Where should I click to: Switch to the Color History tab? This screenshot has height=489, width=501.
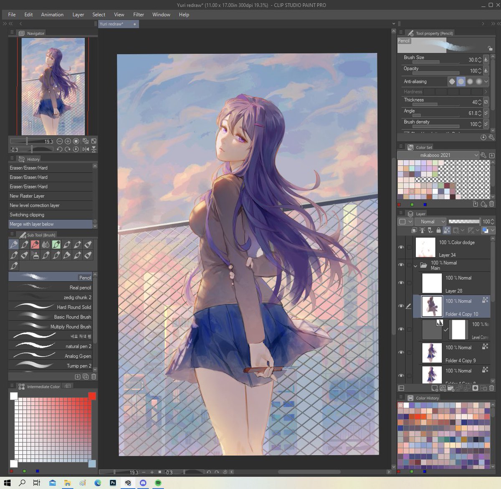(427, 398)
